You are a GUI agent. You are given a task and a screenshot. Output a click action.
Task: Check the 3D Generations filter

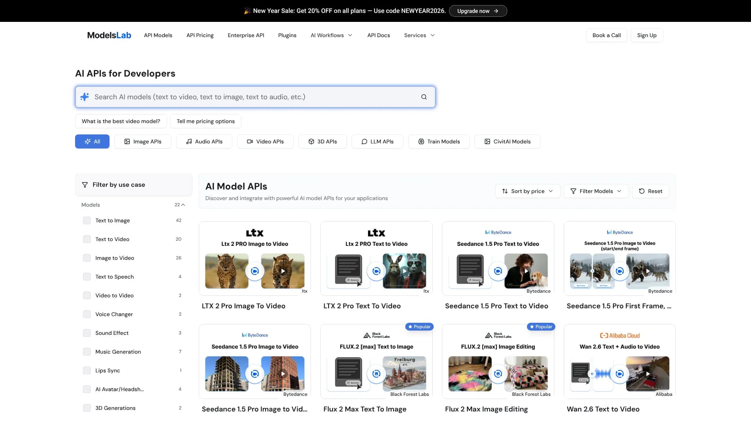click(87, 408)
